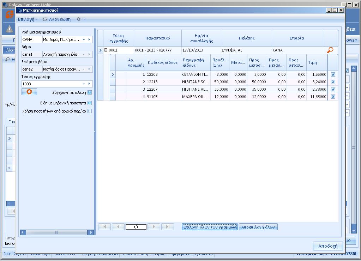Click the lookup arrow of Επόμενο βήμα
Viewport: 361px width, 261px height.
click(x=89, y=69)
